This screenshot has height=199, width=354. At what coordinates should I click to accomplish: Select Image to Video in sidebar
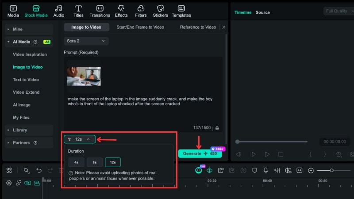[x=28, y=67]
